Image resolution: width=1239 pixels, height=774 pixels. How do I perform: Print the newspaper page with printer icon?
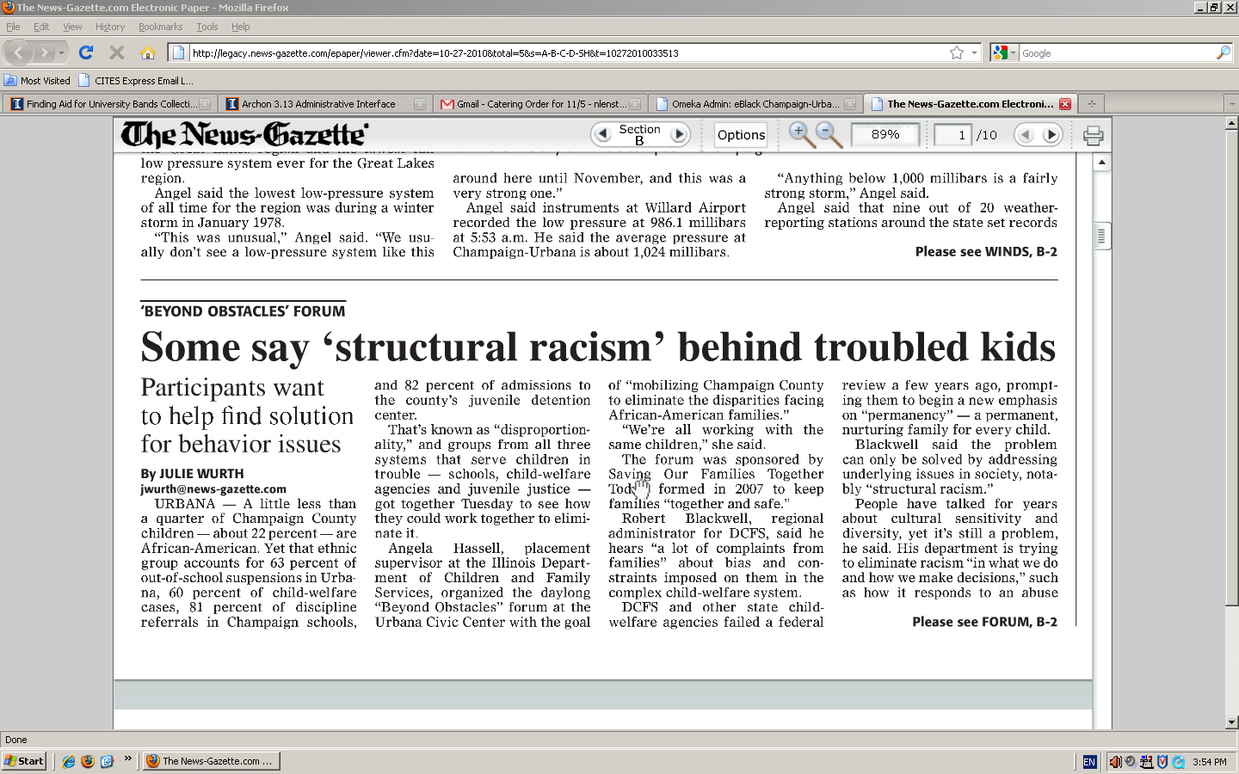pos(1093,135)
